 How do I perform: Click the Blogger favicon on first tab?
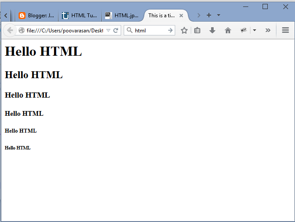point(22,16)
